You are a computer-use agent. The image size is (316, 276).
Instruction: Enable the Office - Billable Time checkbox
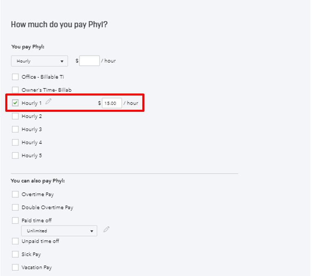click(15, 77)
